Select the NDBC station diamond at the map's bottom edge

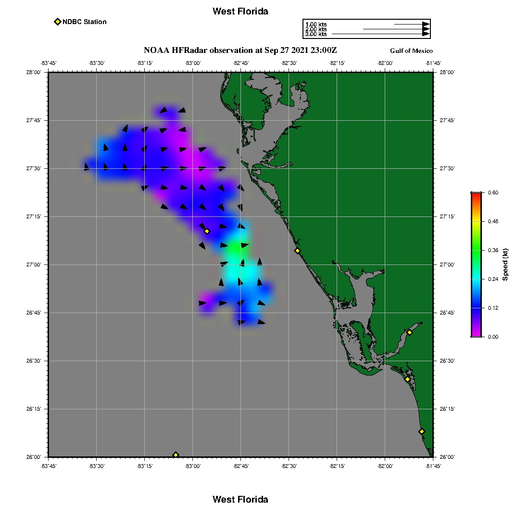pos(176,454)
